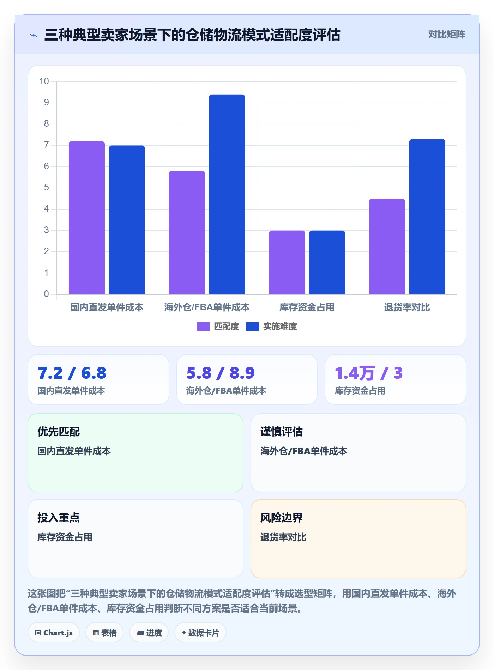Open the 投入重点 card
The image size is (494, 670).
(135, 539)
